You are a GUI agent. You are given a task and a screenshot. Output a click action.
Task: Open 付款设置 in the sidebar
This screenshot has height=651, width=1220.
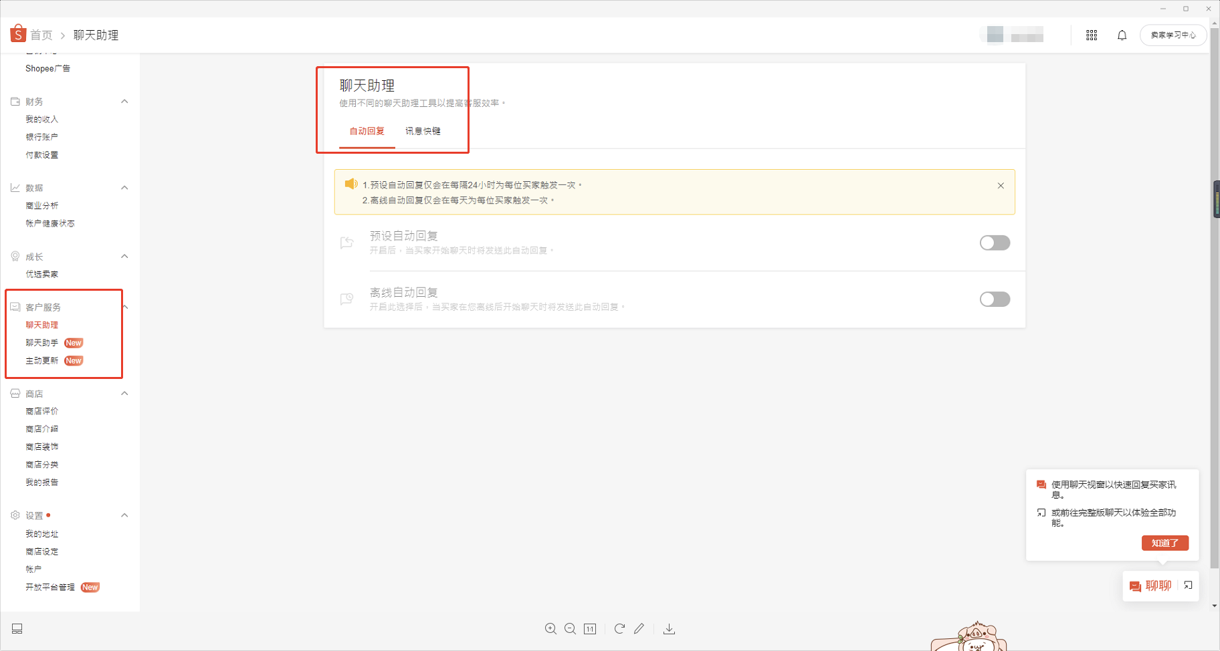point(42,155)
